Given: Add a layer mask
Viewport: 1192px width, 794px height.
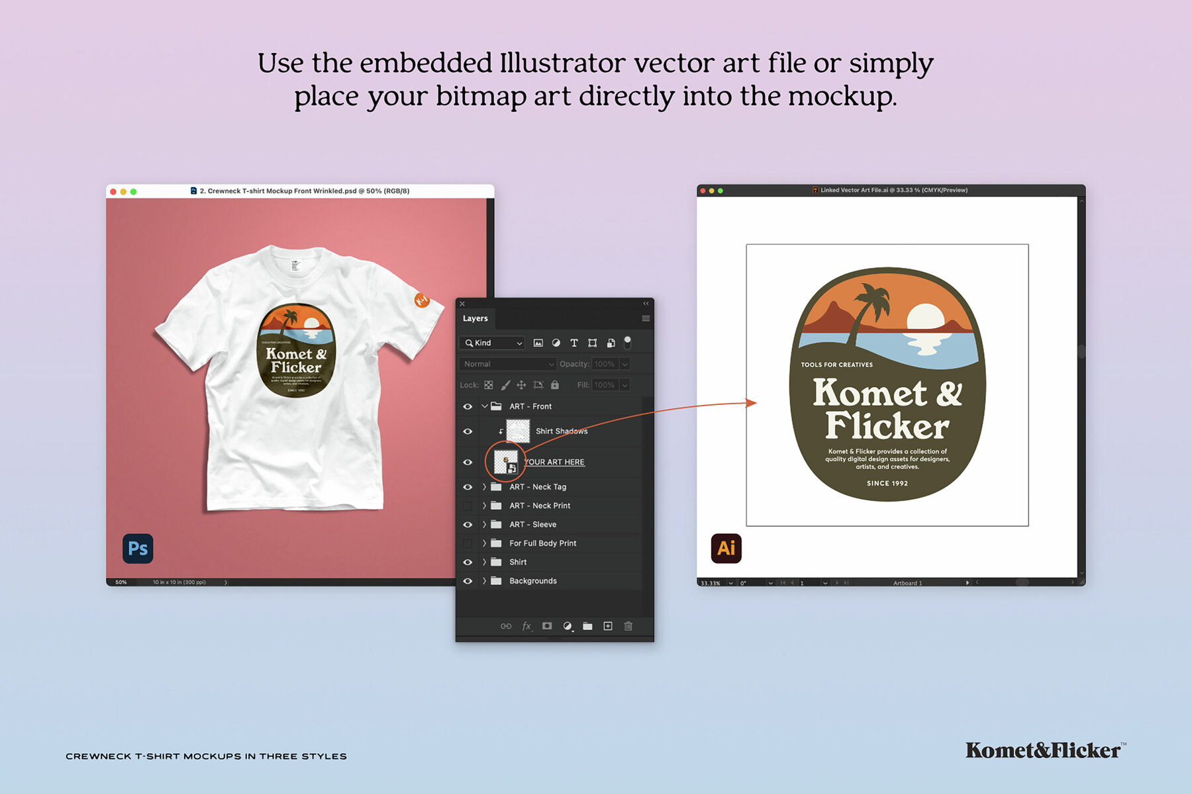Looking at the screenshot, I should tap(547, 626).
